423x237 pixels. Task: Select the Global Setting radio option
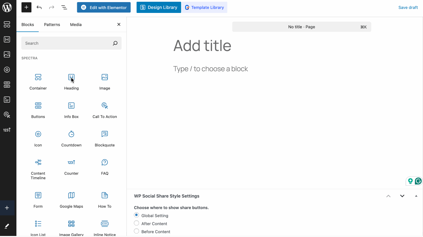[137, 215]
